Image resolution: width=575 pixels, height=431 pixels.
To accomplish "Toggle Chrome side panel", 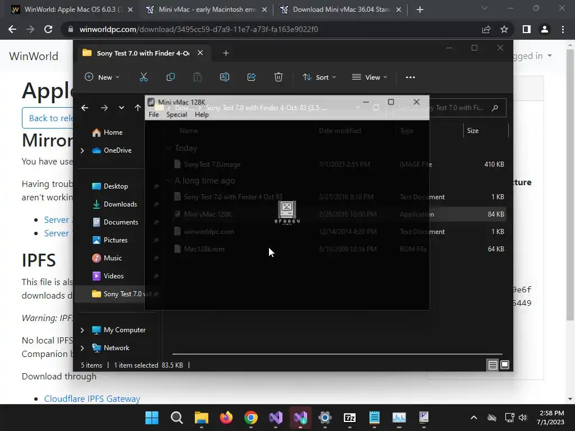I will pos(527,30).
